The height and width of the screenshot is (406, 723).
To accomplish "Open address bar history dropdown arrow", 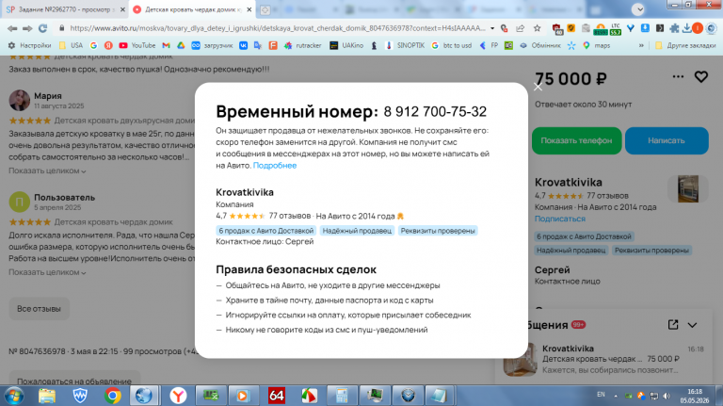I will (x=492, y=28).
